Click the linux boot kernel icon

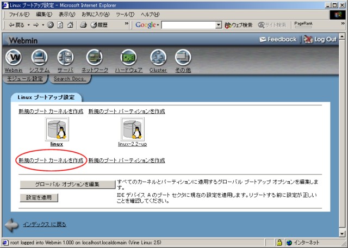(57, 129)
